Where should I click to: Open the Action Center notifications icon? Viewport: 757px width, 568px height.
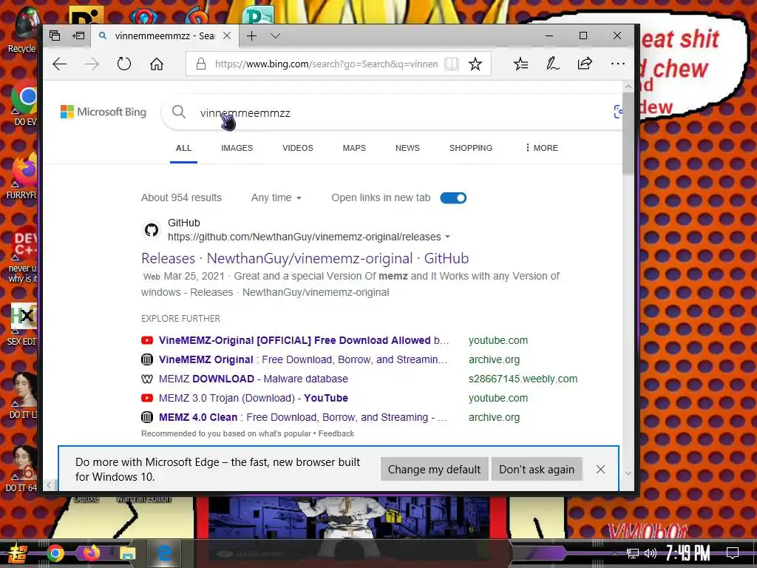tap(733, 553)
